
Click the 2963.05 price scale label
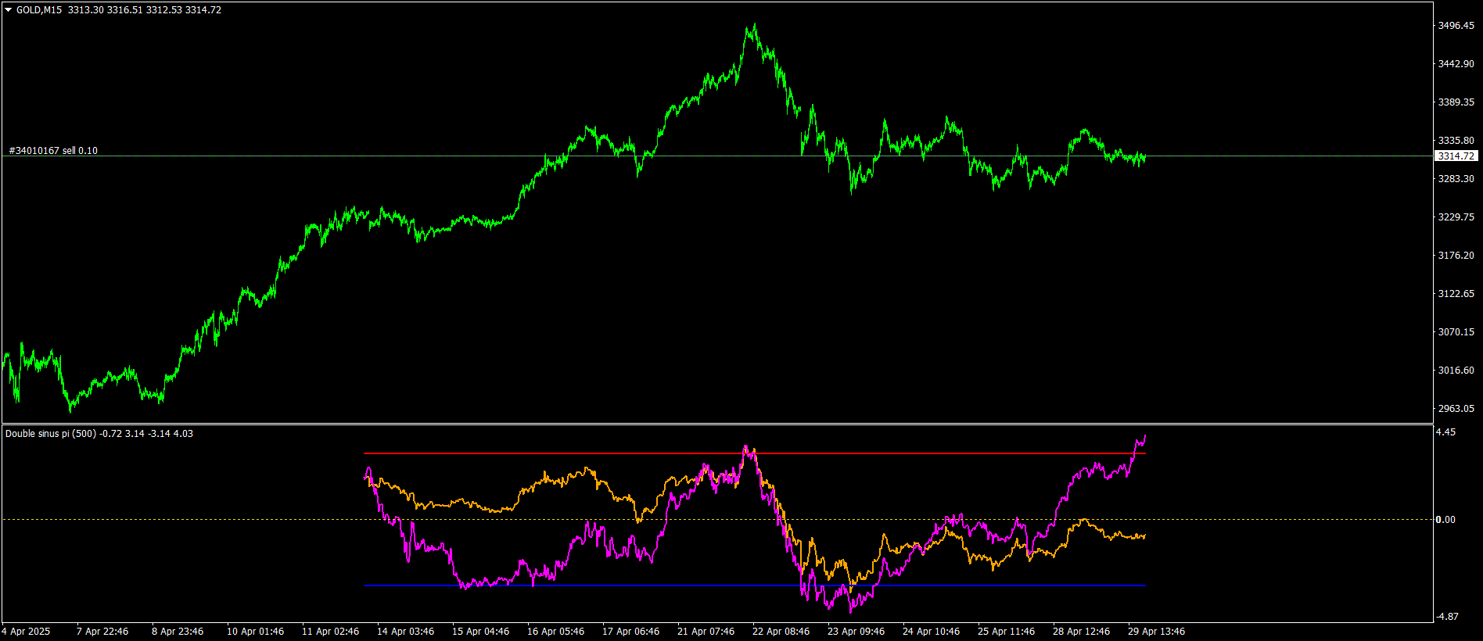pyautogui.click(x=1456, y=409)
